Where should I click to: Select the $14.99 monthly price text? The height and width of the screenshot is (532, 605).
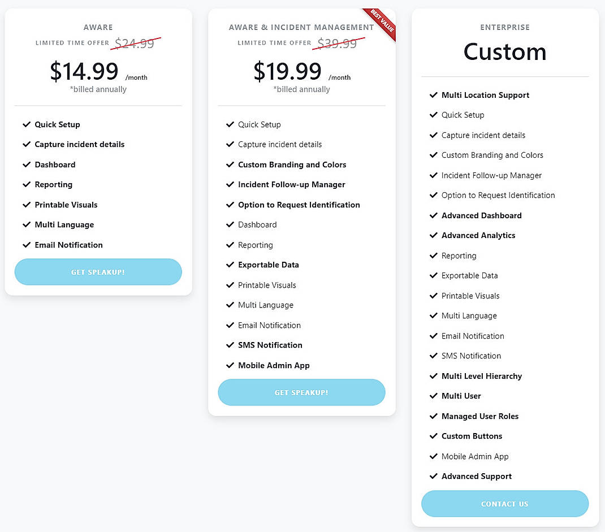click(84, 71)
